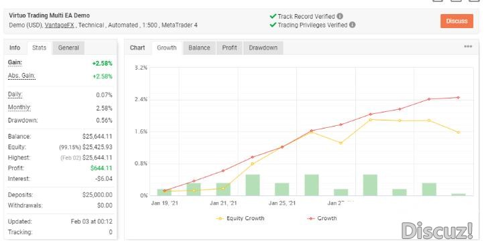Click the Updated Feb 03 at 00:12 value
The width and height of the screenshot is (484, 247).
tap(91, 222)
